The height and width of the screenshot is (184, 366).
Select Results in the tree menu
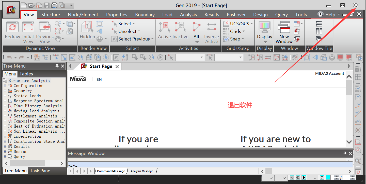22,147
